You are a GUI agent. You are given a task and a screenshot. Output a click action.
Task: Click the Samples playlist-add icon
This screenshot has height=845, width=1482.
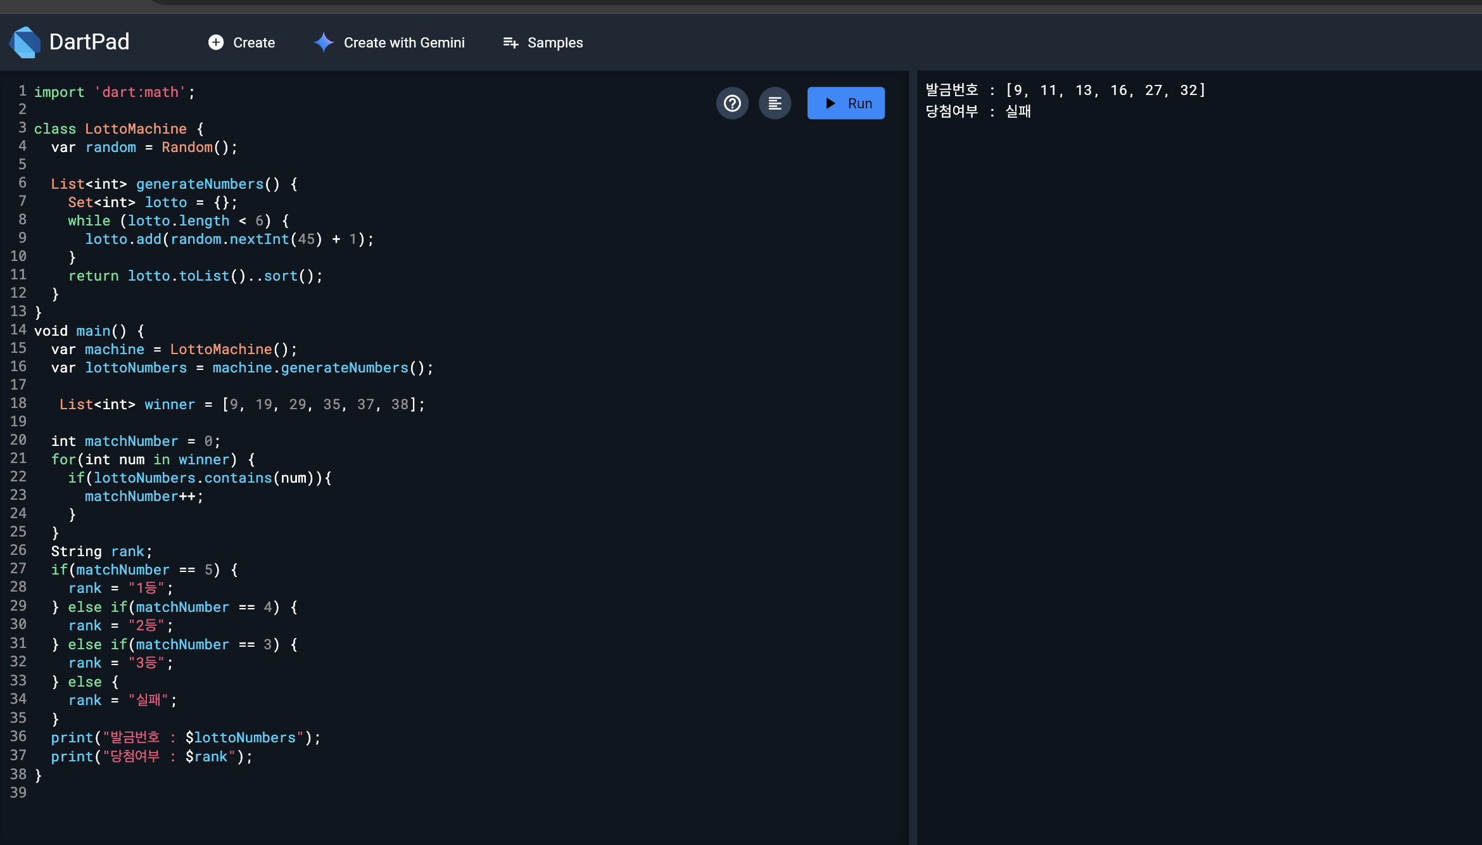tap(510, 42)
